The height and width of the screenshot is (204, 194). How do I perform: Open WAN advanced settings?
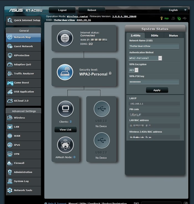click(x=23, y=136)
